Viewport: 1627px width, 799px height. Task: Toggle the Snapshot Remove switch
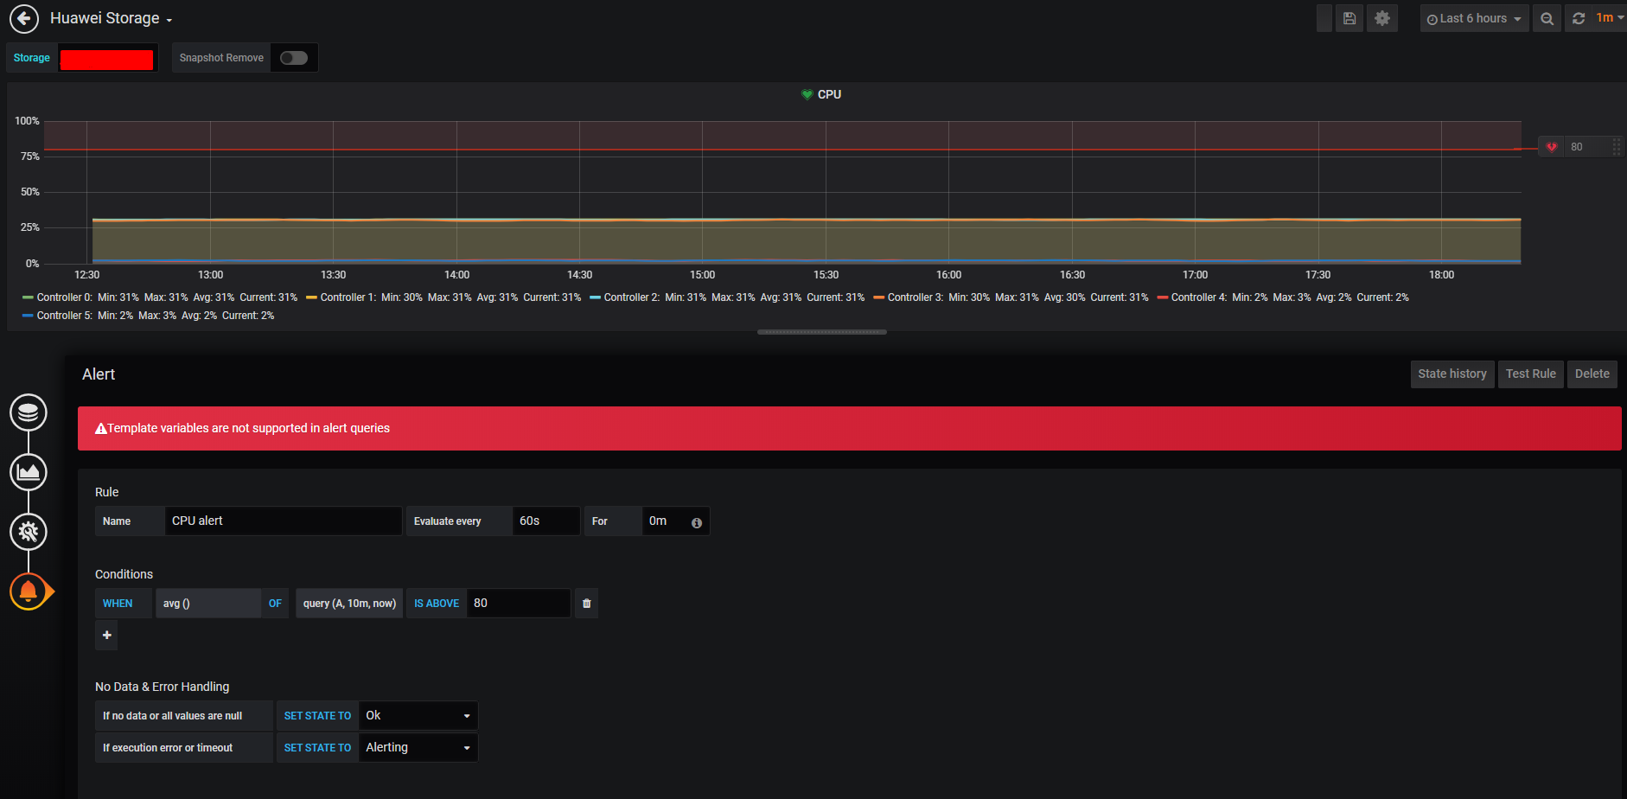click(294, 58)
